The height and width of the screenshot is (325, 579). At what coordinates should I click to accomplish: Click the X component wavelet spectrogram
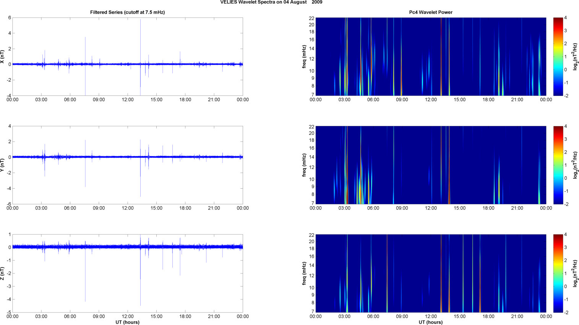click(x=431, y=57)
